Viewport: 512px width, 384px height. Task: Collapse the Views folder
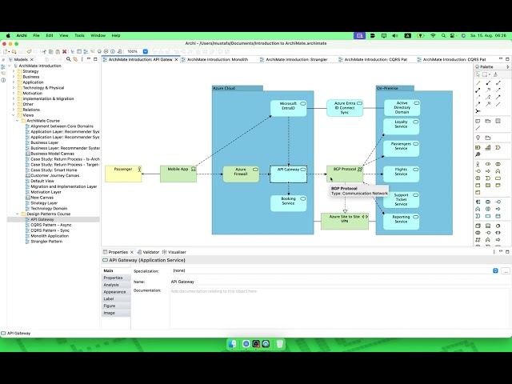14,115
